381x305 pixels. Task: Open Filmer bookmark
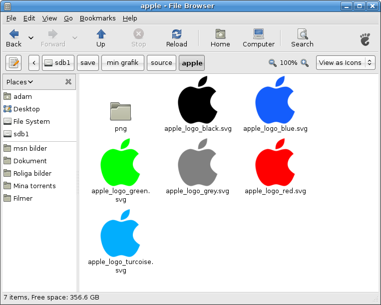coord(39,198)
